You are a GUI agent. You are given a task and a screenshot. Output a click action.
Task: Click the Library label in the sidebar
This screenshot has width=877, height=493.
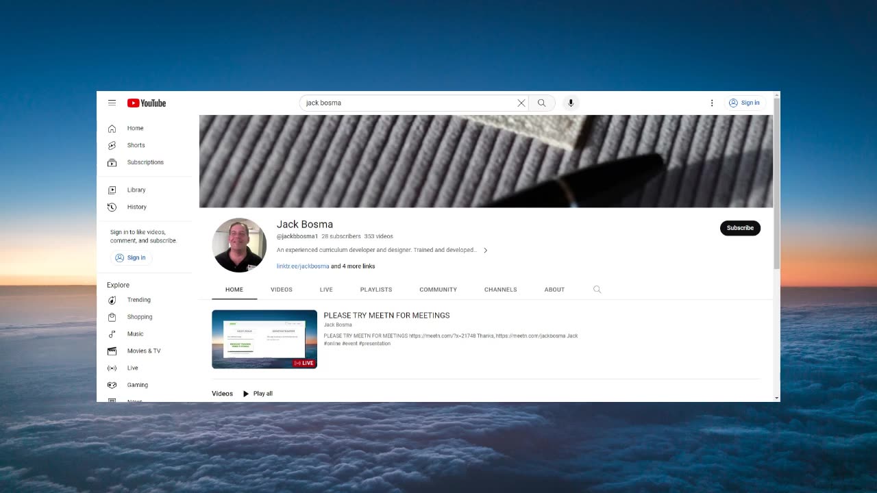tap(136, 190)
